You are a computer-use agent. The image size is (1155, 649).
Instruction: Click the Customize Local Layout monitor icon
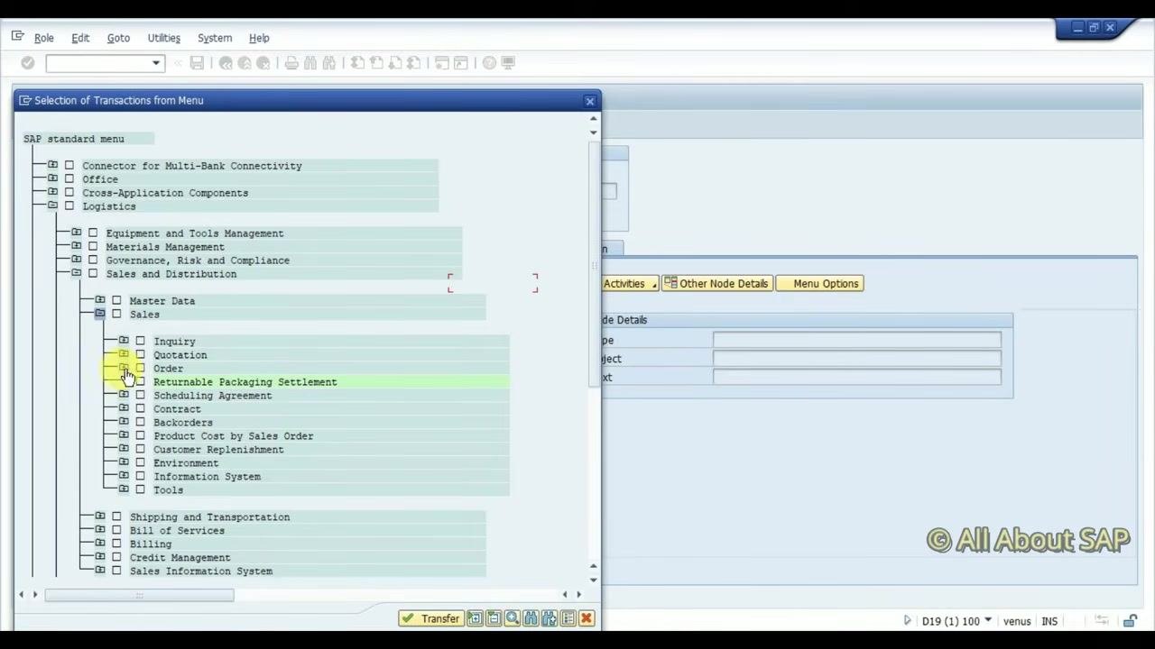click(x=508, y=63)
